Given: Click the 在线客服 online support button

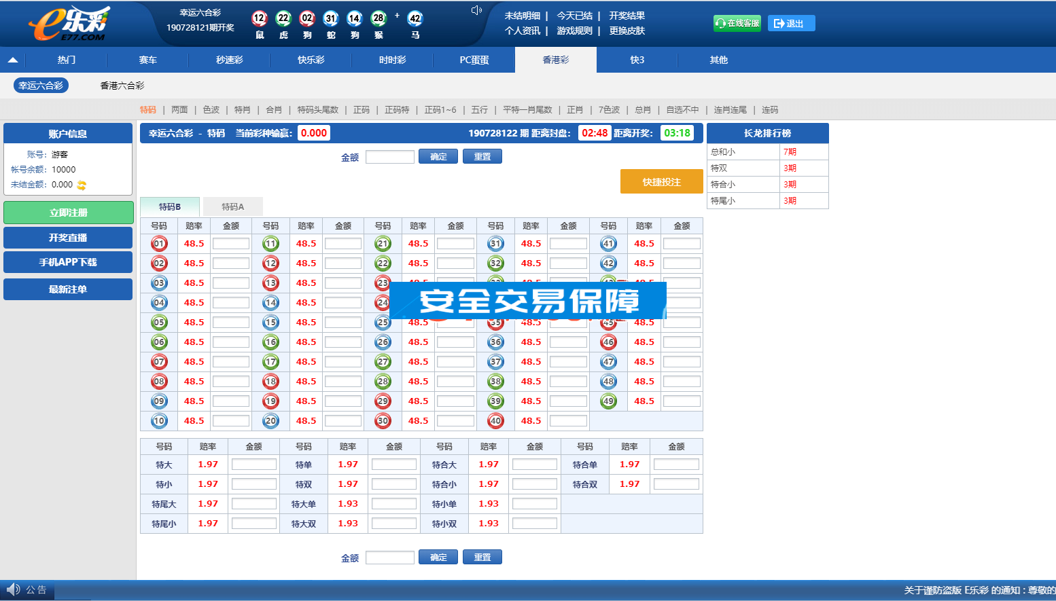Looking at the screenshot, I should [x=737, y=23].
